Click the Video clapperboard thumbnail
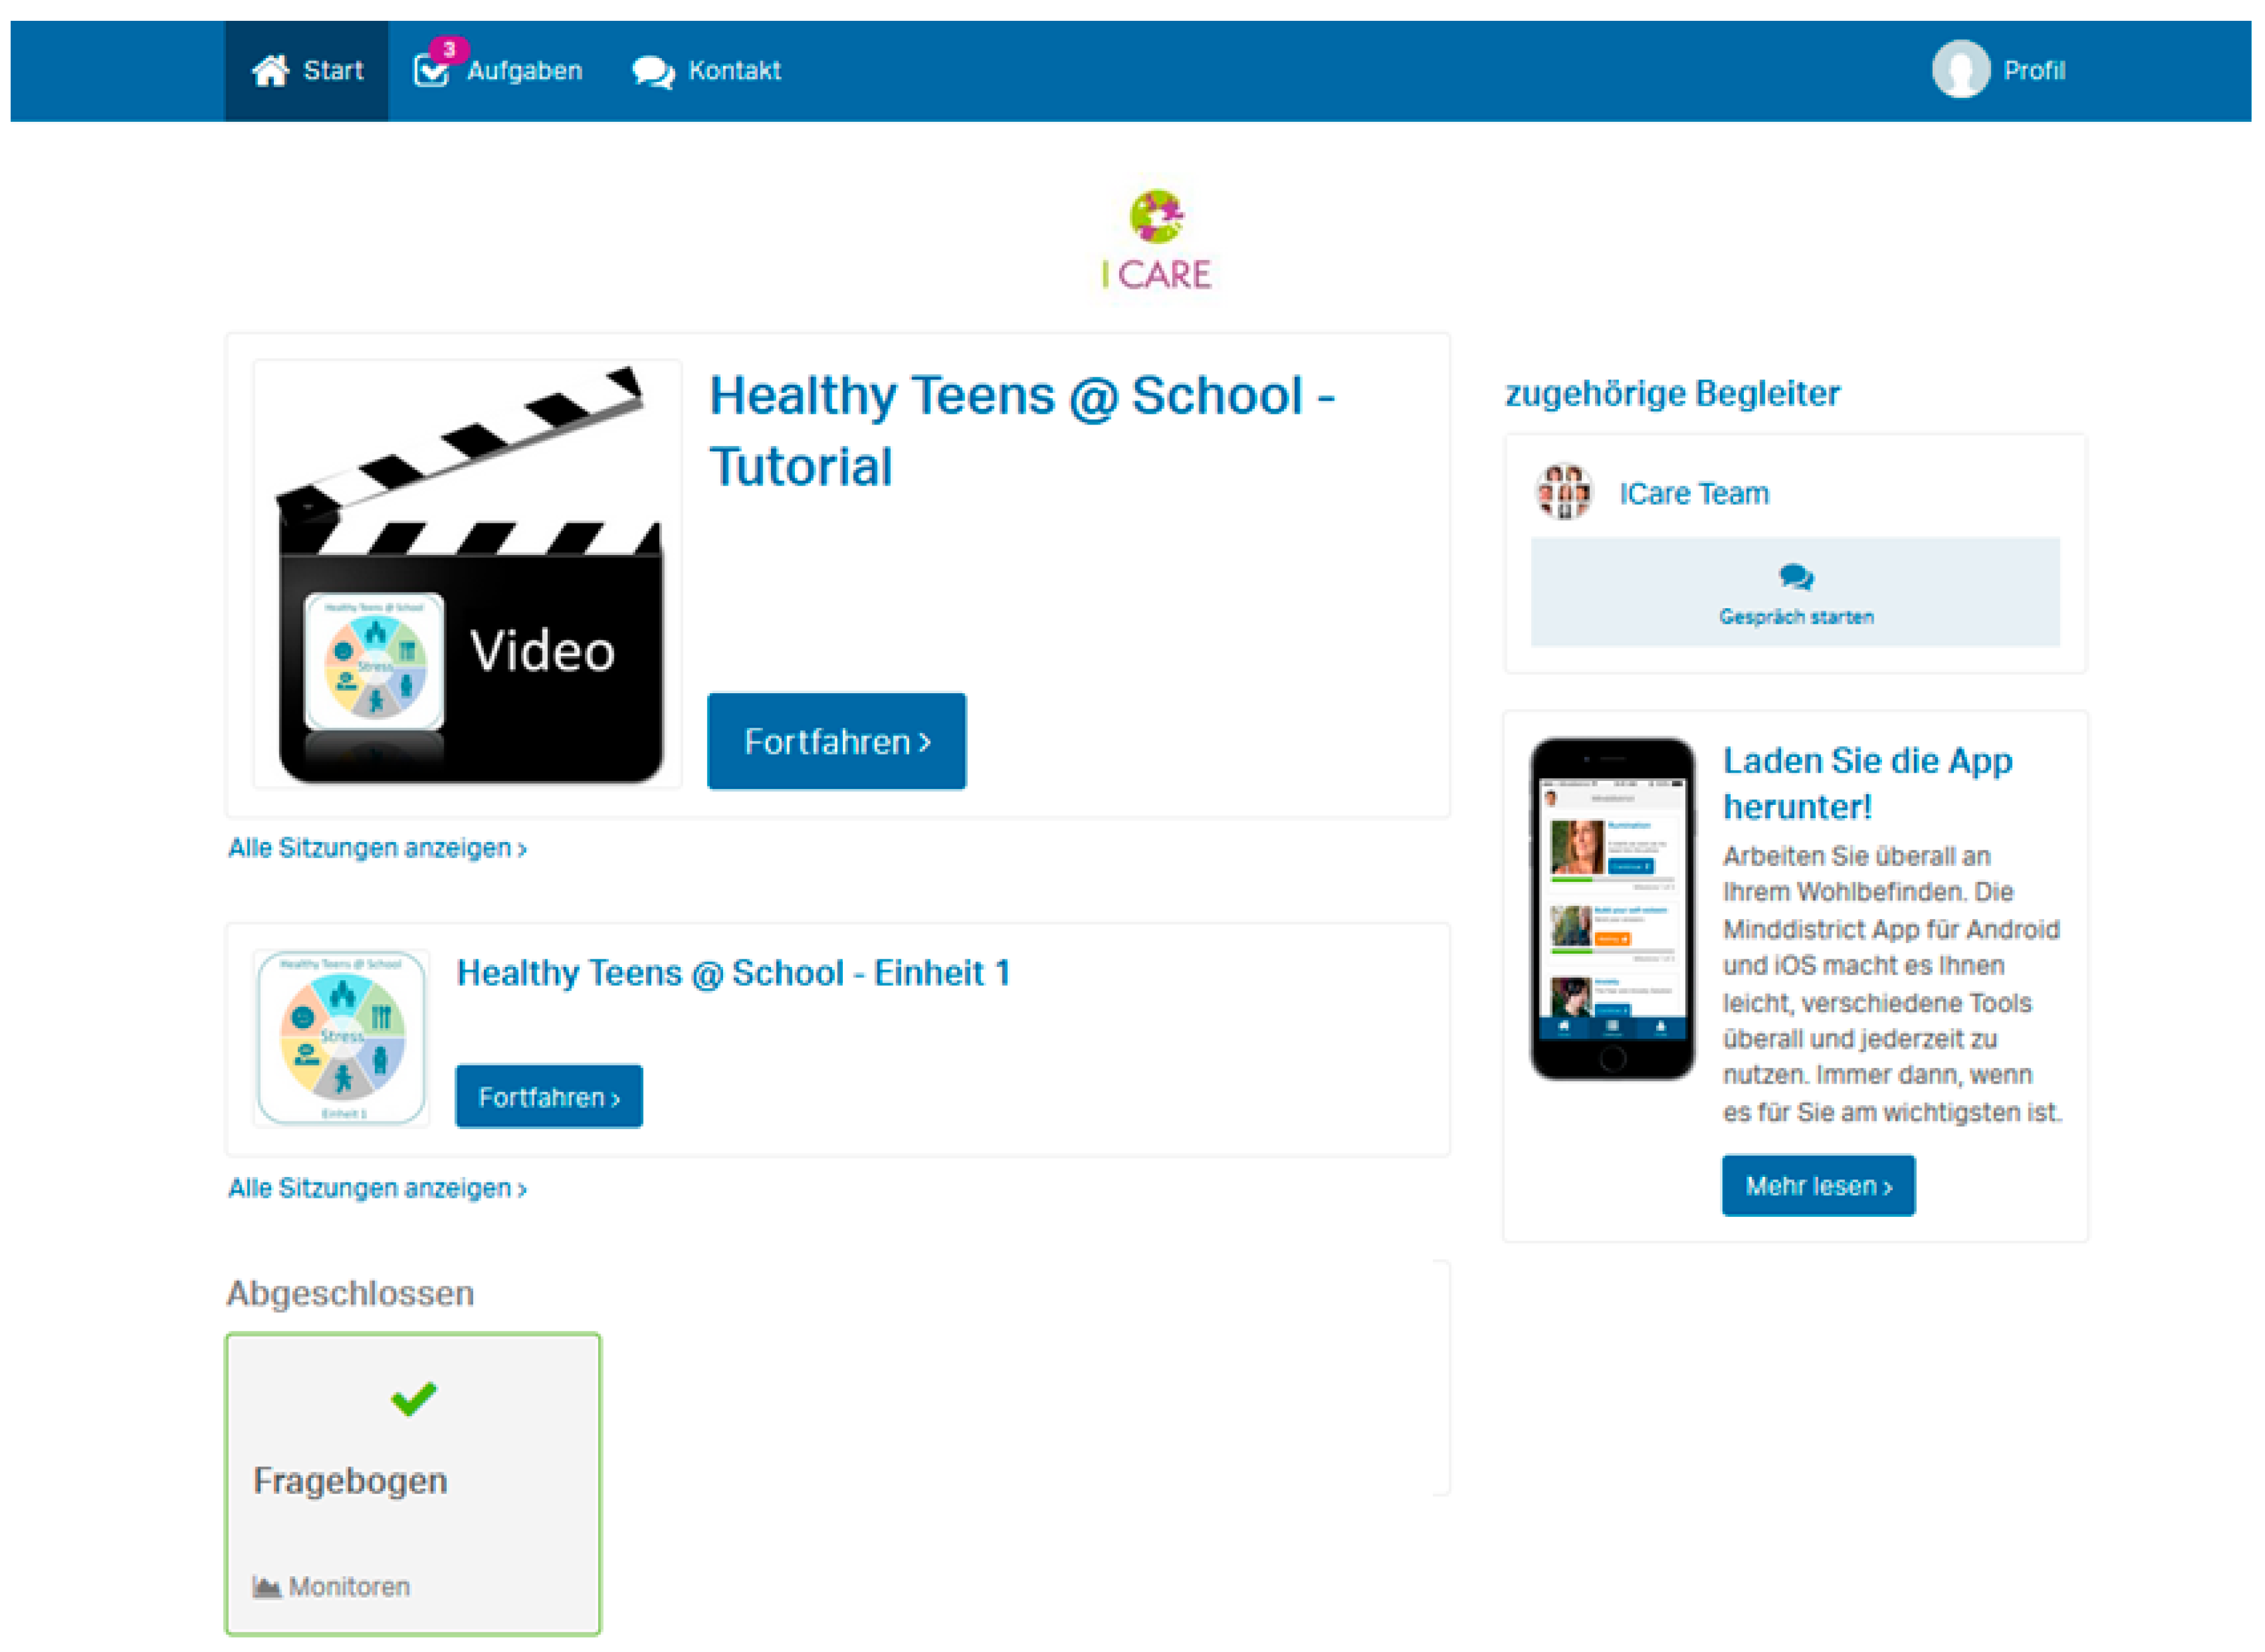 click(468, 575)
